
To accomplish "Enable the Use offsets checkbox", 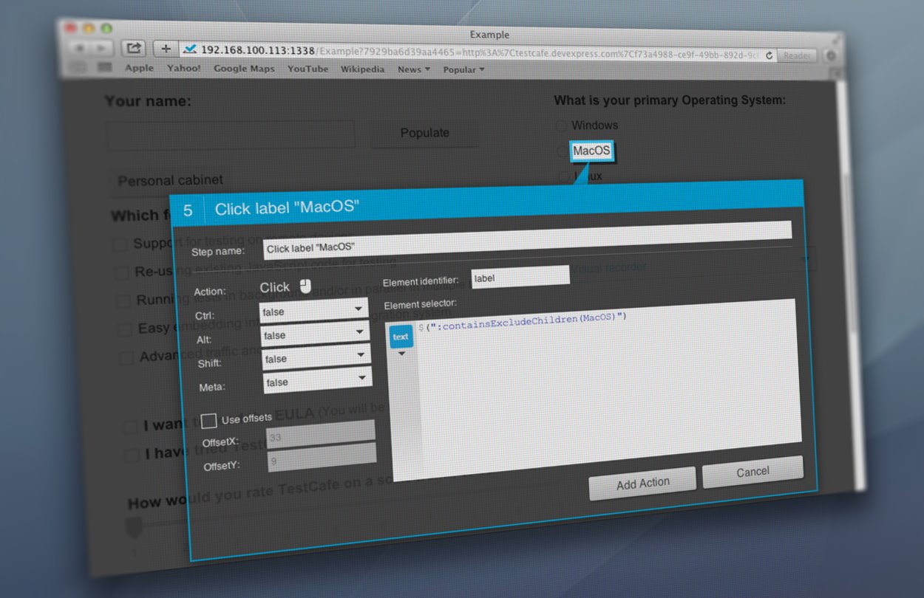I will point(209,421).
